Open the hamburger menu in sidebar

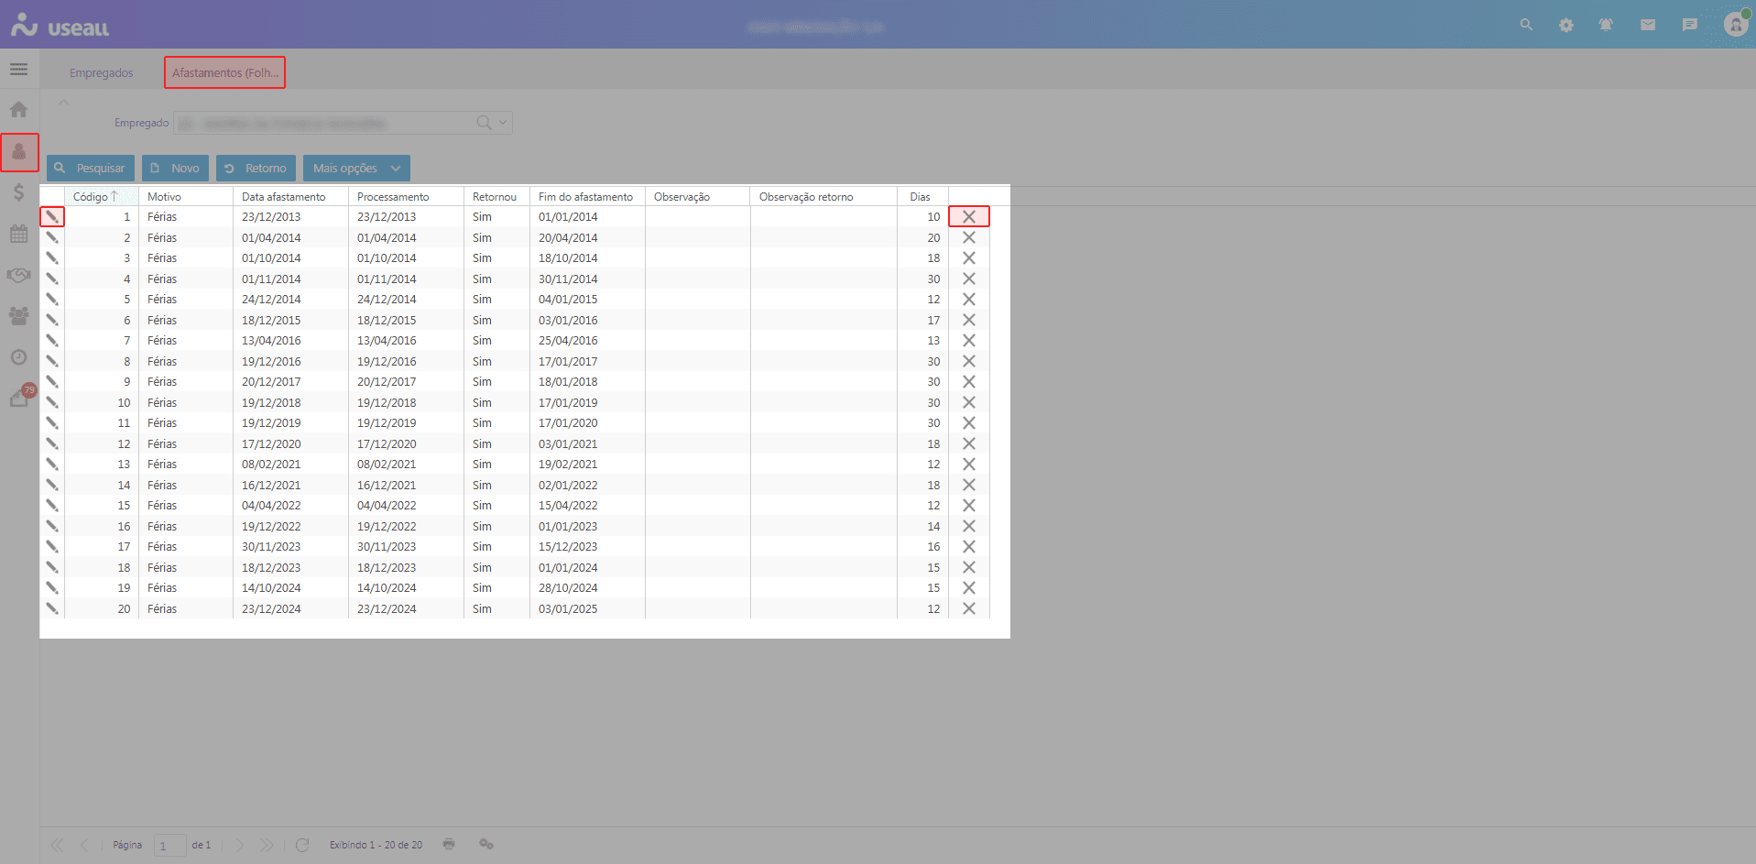tap(18, 70)
